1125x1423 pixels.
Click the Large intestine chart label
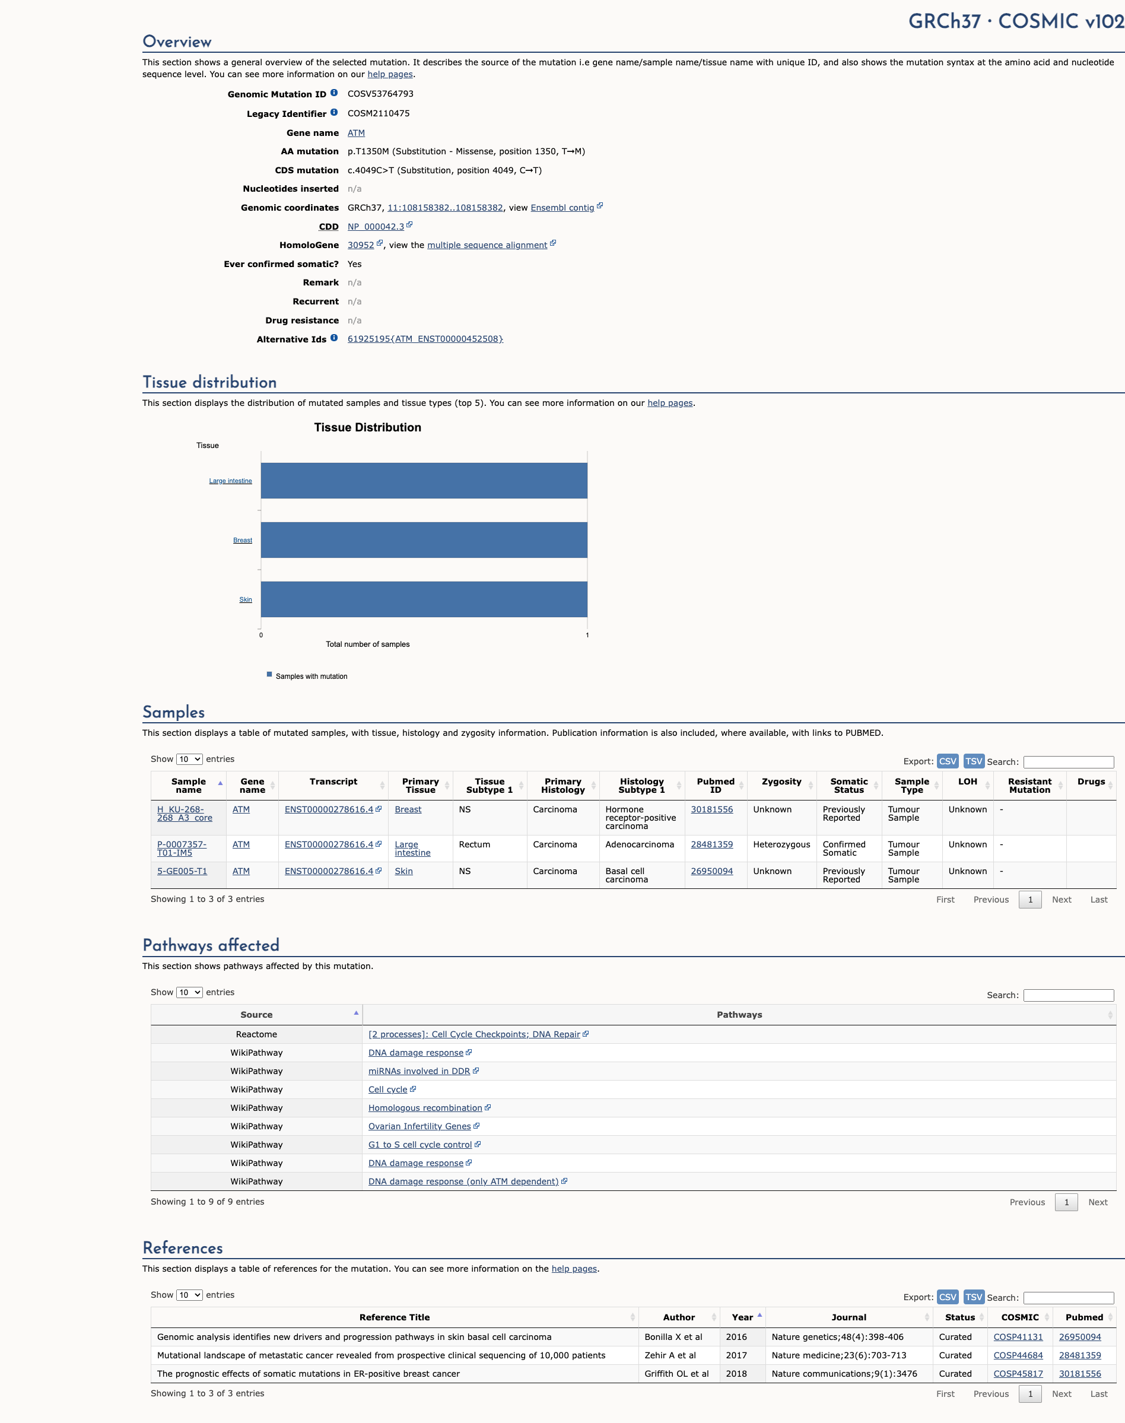pos(231,481)
